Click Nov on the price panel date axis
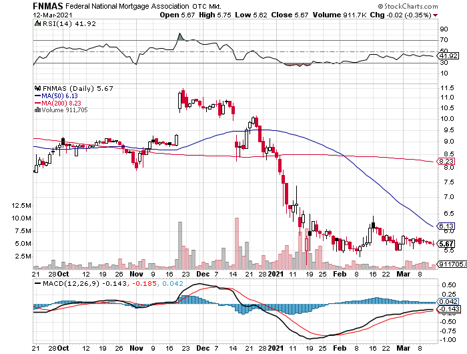 [136, 274]
